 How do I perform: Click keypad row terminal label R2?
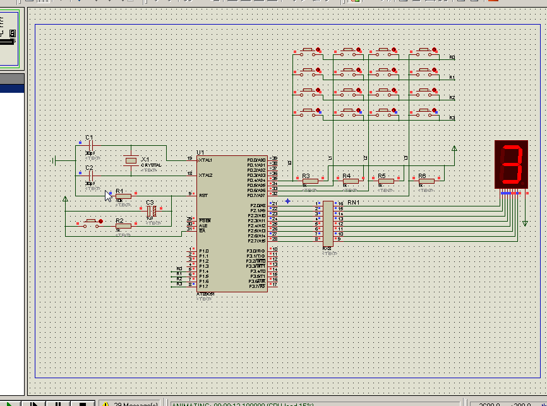click(452, 98)
